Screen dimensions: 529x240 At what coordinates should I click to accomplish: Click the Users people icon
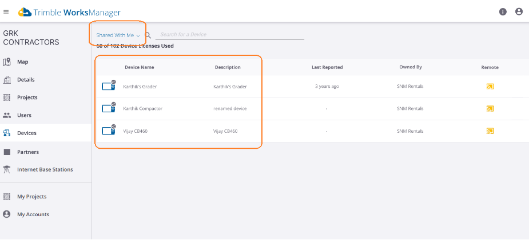pyautogui.click(x=7, y=115)
